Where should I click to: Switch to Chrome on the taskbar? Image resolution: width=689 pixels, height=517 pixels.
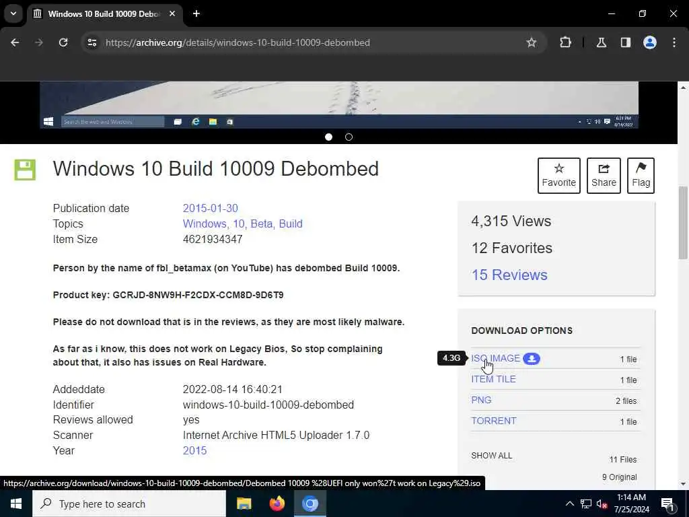tap(310, 504)
